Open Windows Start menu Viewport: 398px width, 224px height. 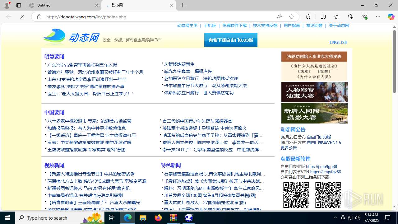click(7, 218)
